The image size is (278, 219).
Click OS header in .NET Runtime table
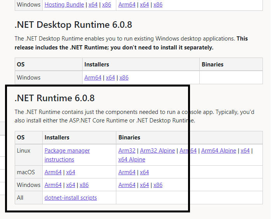point(29,138)
